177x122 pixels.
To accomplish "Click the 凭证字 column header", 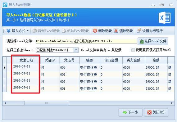I will (50, 60).
